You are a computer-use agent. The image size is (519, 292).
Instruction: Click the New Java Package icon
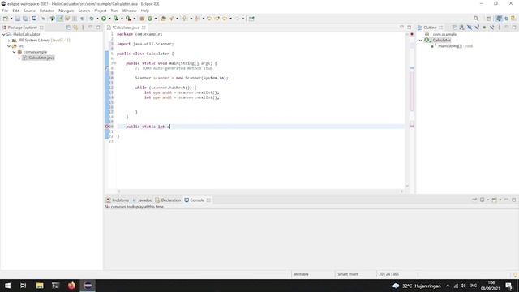point(142,19)
